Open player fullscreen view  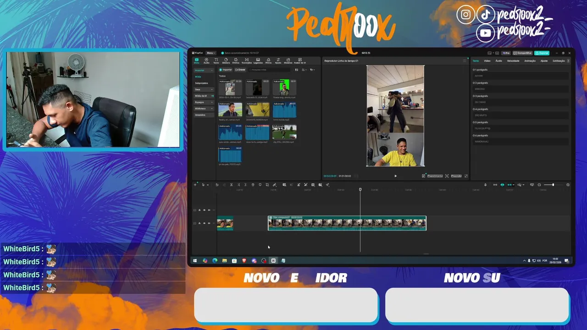(x=466, y=176)
